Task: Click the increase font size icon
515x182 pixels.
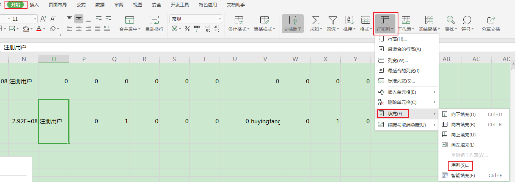Action: tap(43, 19)
